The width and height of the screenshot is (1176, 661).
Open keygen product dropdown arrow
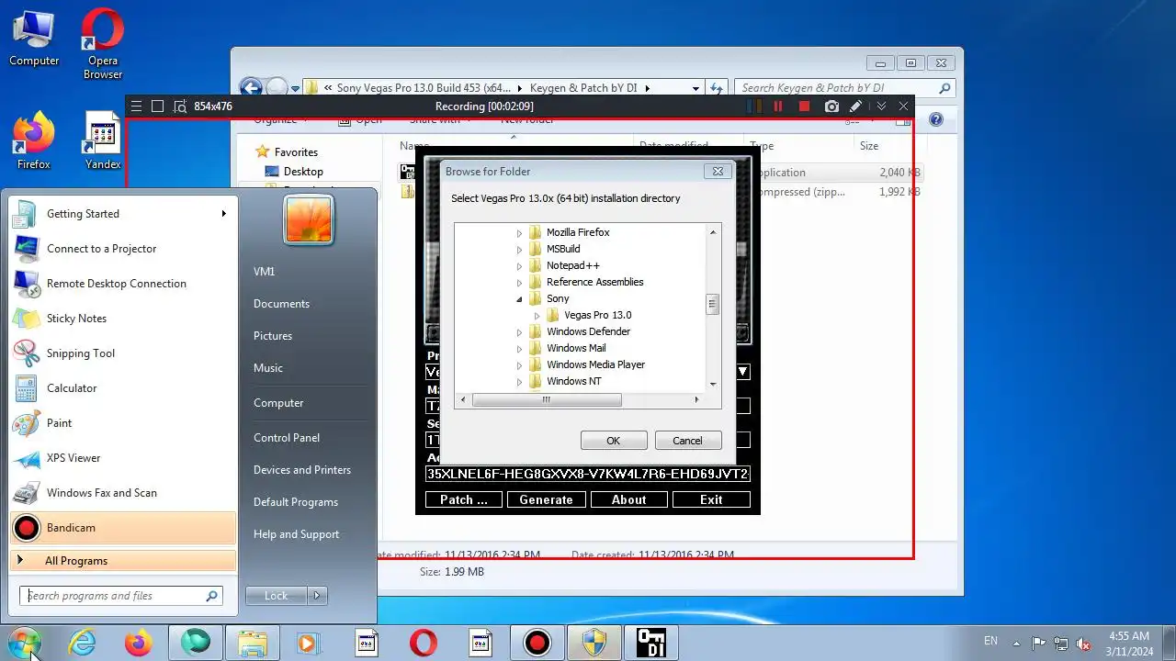(742, 372)
